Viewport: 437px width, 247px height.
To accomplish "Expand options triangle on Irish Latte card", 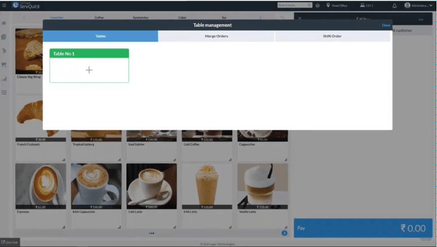I will (x=230, y=227).
